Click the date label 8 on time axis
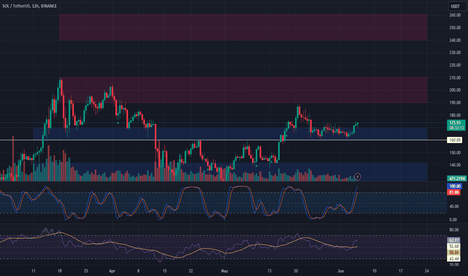The width and height of the screenshot is (468, 276). pos(138,271)
